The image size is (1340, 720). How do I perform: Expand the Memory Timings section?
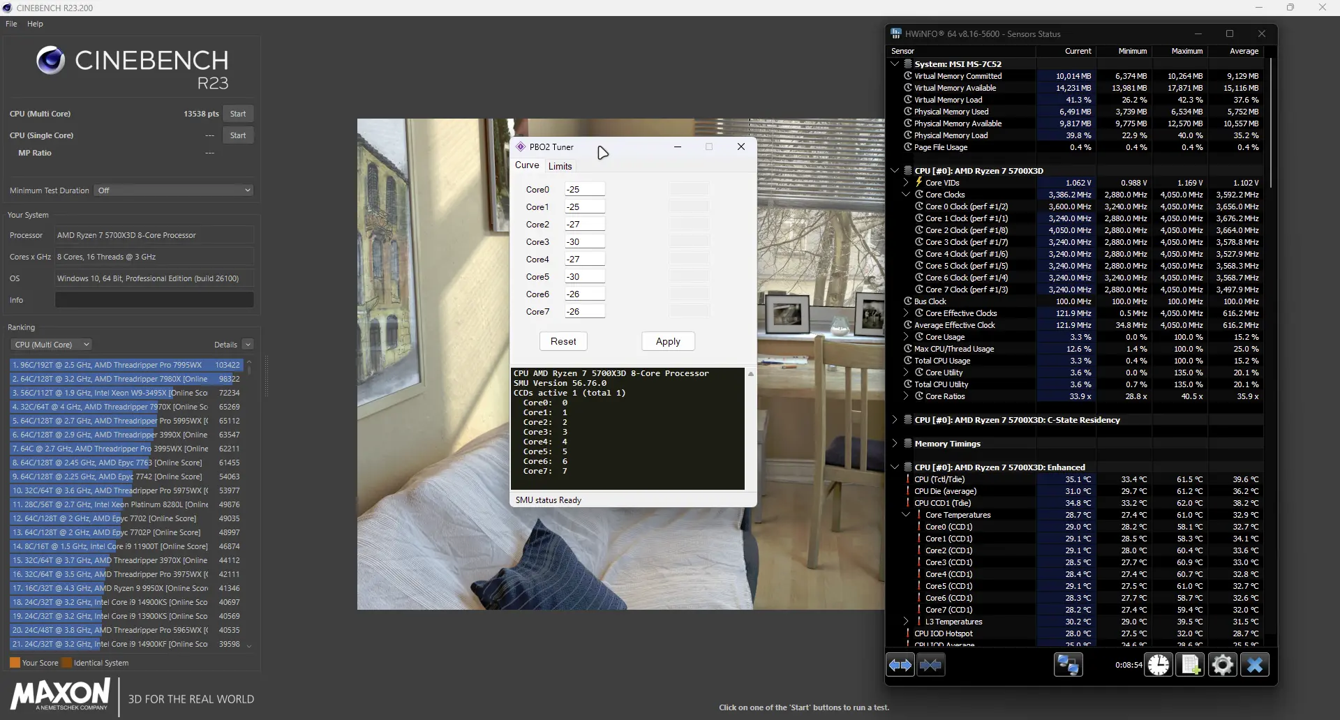[x=895, y=443]
